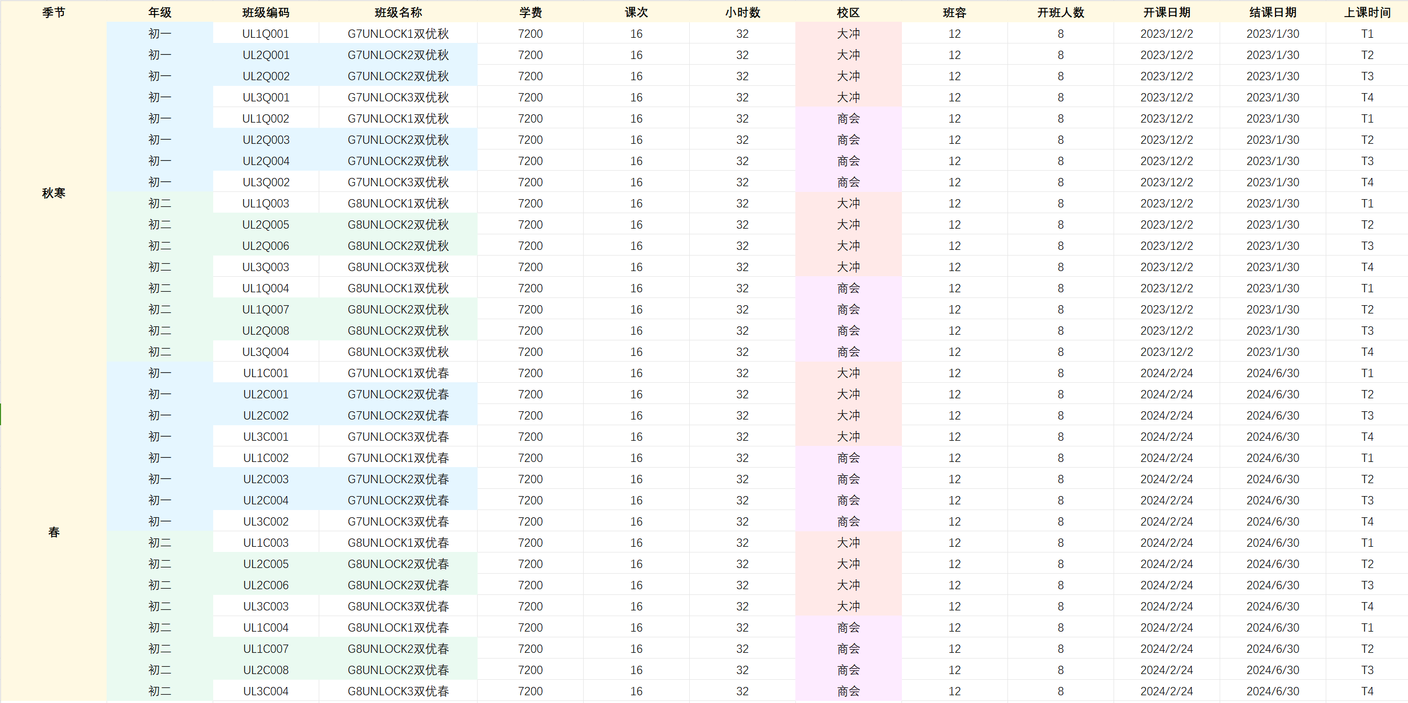Select class code cell UL2Q005

coord(265,225)
